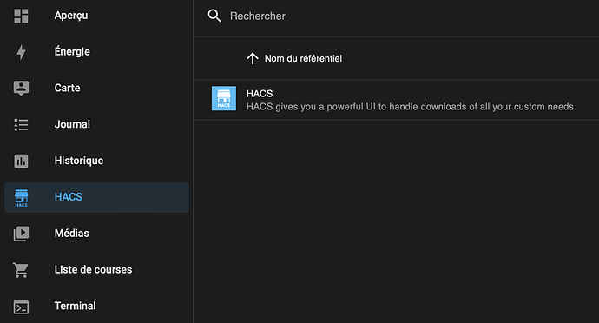Open the Aperçu dashboard icon
Image resolution: width=599 pixels, height=323 pixels.
pos(21,16)
